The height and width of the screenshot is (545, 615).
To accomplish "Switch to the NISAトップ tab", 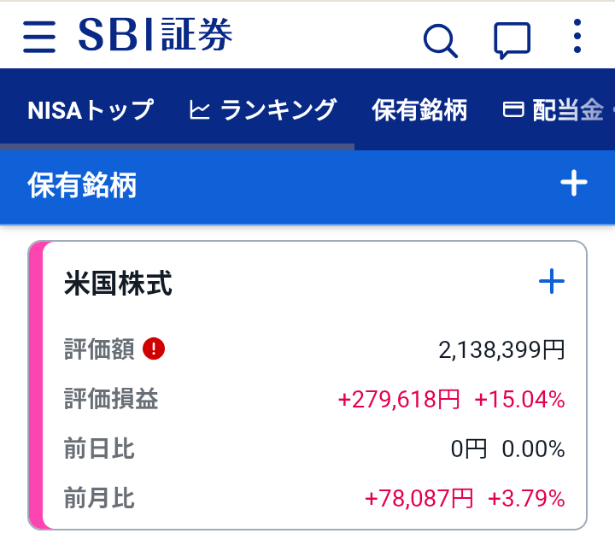I will click(x=91, y=110).
